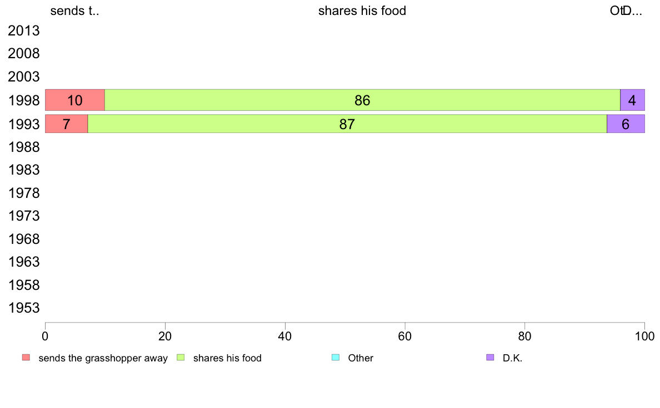Click the cyan Other legend swatch
Image resolution: width=660 pixels, height=408 pixels.
[336, 358]
